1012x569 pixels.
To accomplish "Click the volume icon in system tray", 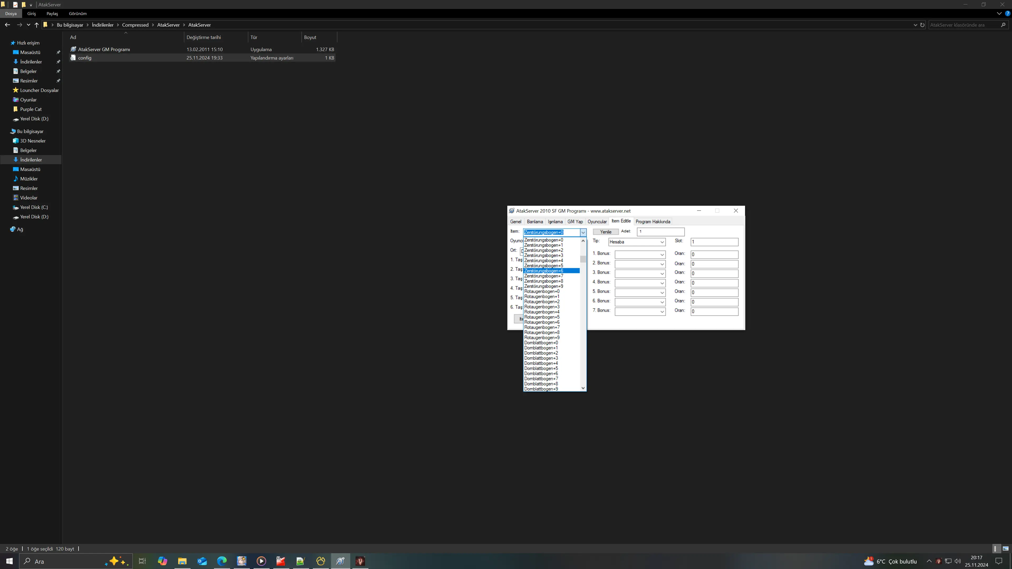I will [x=957, y=561].
